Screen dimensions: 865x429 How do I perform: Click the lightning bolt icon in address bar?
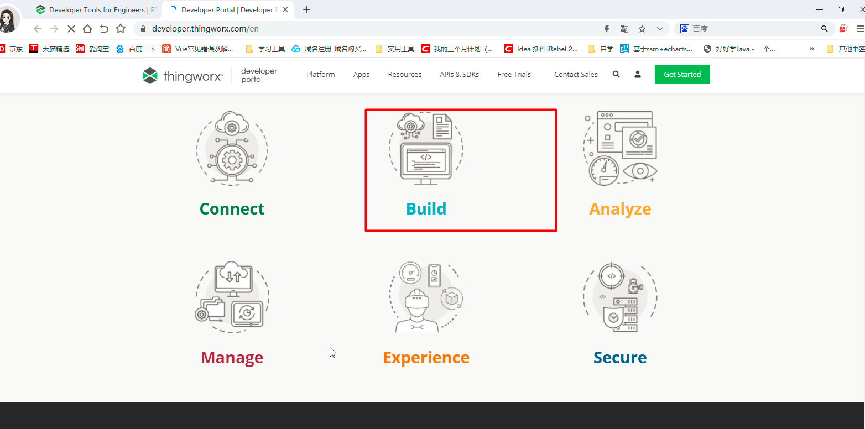(x=606, y=28)
